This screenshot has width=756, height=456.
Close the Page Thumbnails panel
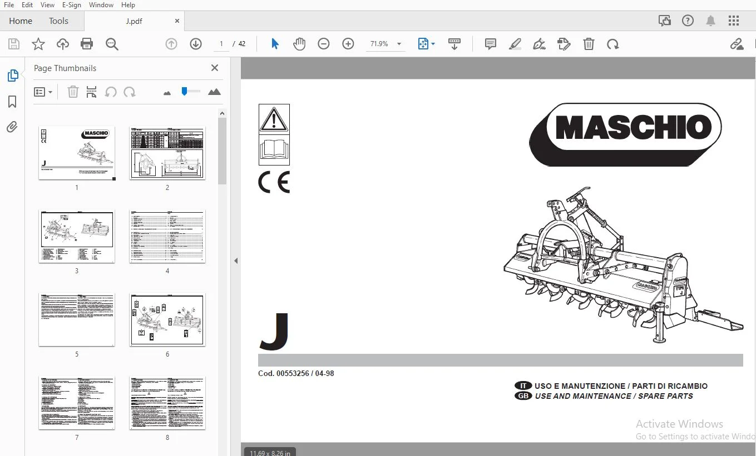[x=215, y=68]
